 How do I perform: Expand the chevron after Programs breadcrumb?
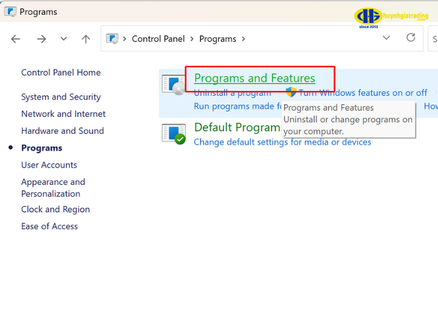pos(243,39)
